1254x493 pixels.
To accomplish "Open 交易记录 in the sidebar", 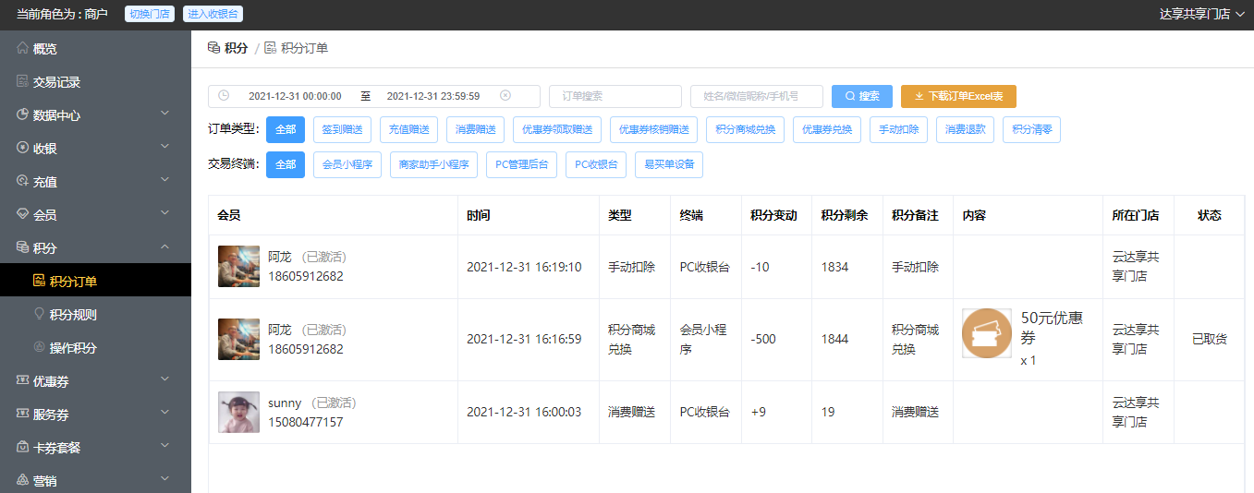I will [95, 81].
